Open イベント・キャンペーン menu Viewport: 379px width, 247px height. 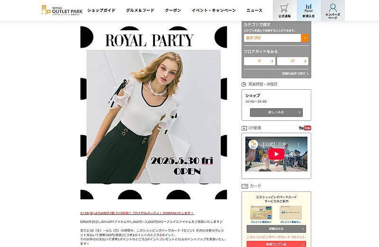[x=214, y=10]
